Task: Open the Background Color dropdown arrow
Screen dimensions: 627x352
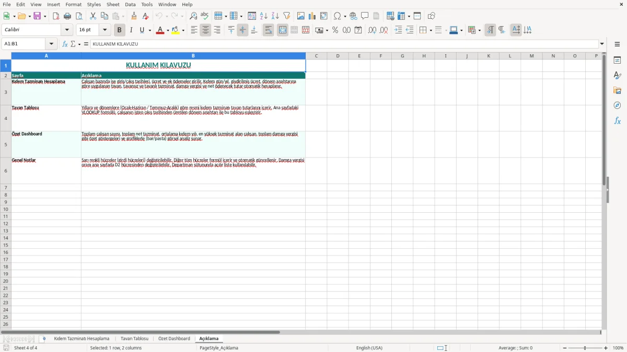Action: coord(183,30)
